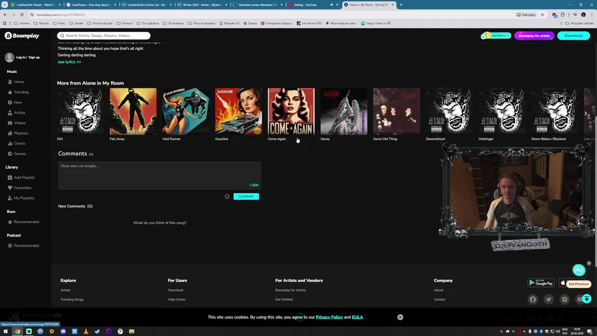Open the Gasoline album cover
Screen dimensions: 597x336
pyautogui.click(x=238, y=112)
